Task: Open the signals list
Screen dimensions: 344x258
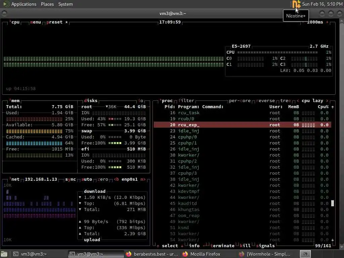Action: [x=265, y=246]
